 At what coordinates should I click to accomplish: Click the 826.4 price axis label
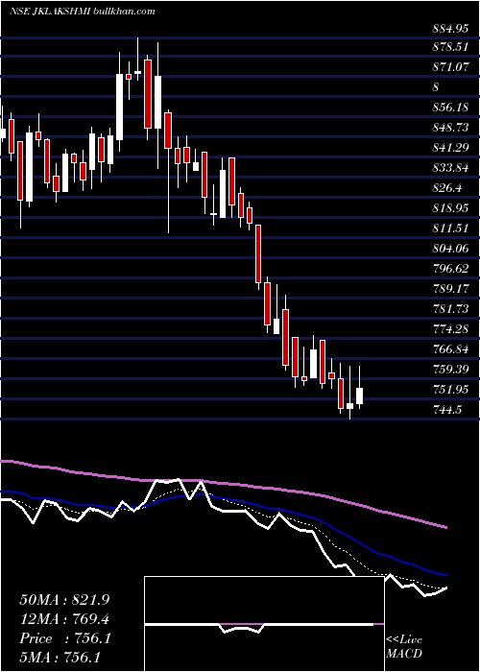pos(447,188)
